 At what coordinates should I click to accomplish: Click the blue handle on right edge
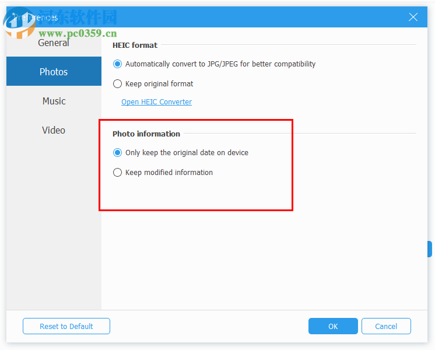pos(430,249)
